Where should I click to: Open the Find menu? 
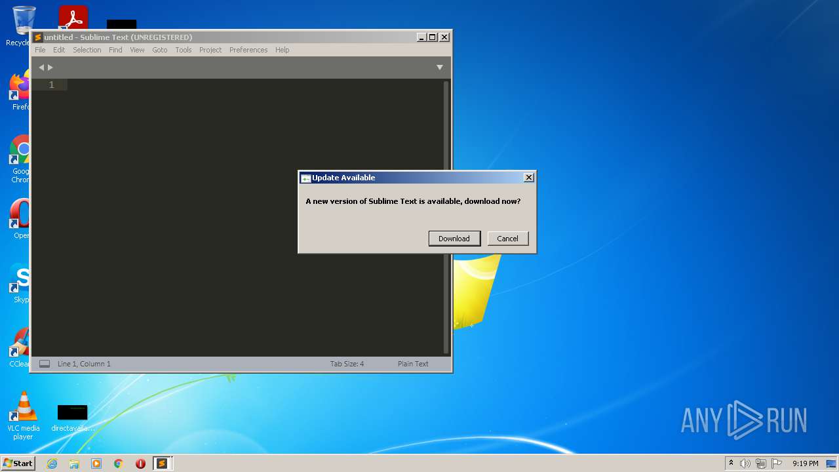[x=115, y=50]
